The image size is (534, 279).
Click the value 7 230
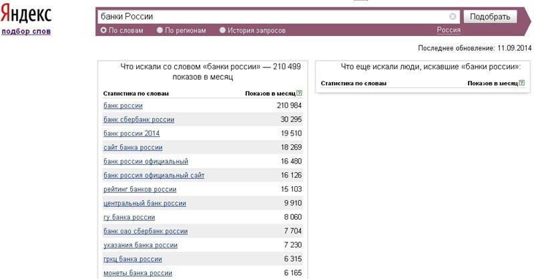coord(293,245)
